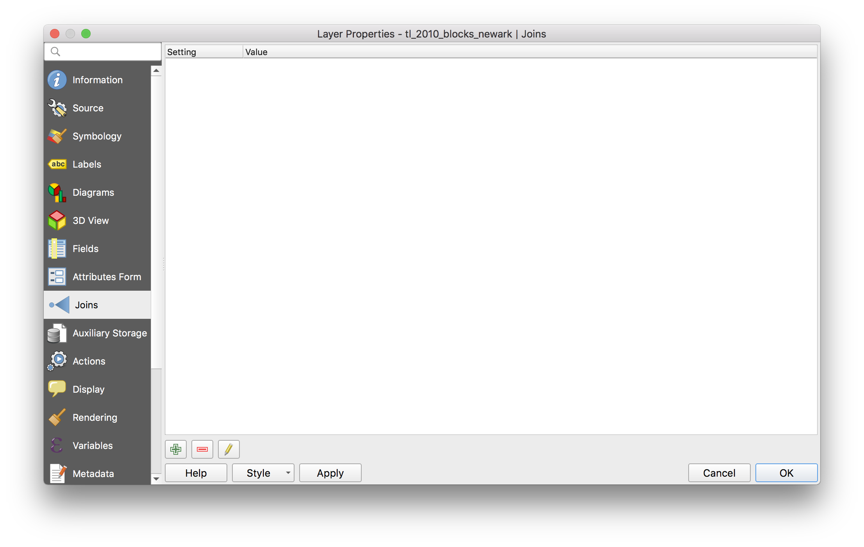Screen dimensions: 864x547
Task: Click the red minus remove join icon
Action: 202,449
